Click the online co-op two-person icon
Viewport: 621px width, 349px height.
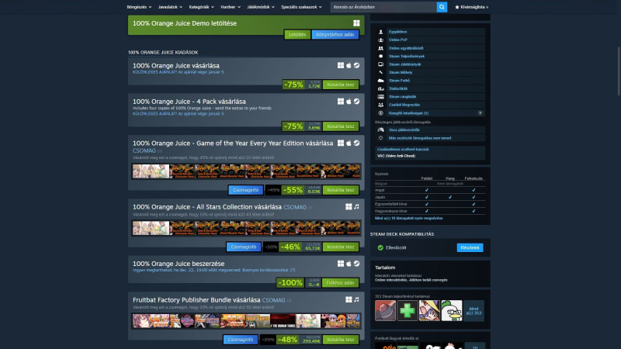380,48
